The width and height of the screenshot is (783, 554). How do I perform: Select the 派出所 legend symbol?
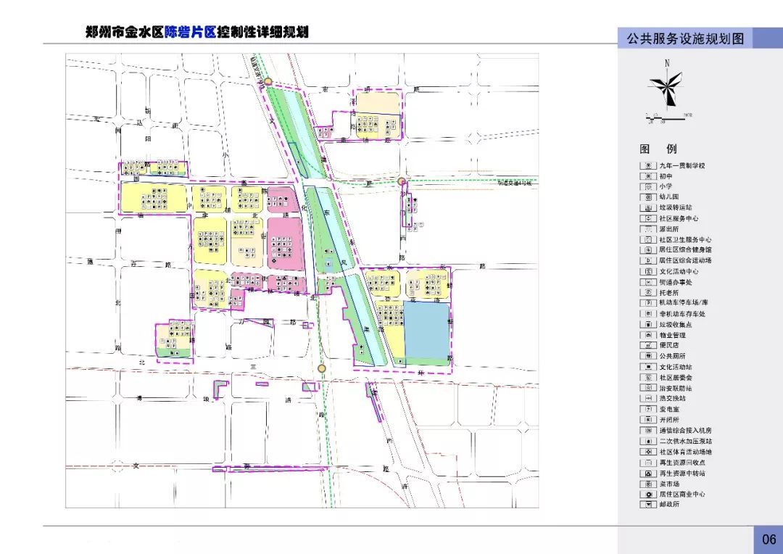[648, 229]
